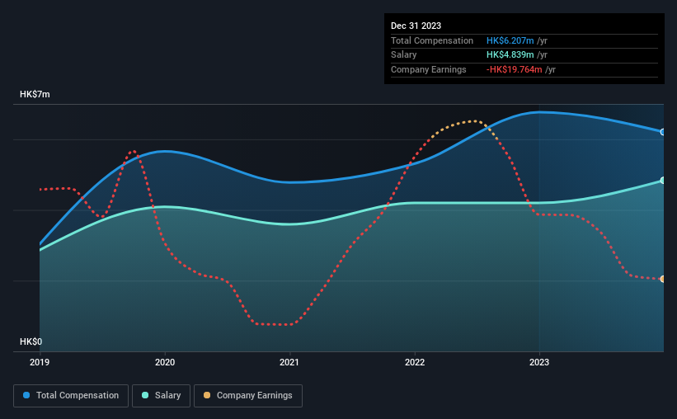The width and height of the screenshot is (677, 419).
Task: Click the 2019 x-axis label
Action: [40, 362]
